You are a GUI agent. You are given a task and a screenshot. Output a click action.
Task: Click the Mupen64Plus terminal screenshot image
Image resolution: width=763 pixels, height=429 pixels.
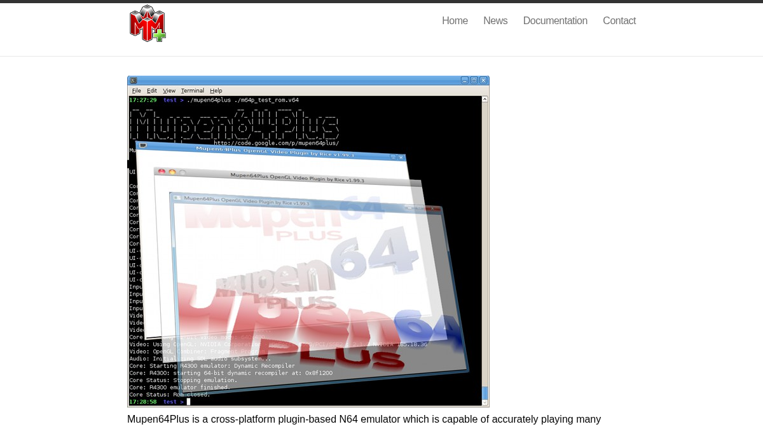tap(308, 242)
